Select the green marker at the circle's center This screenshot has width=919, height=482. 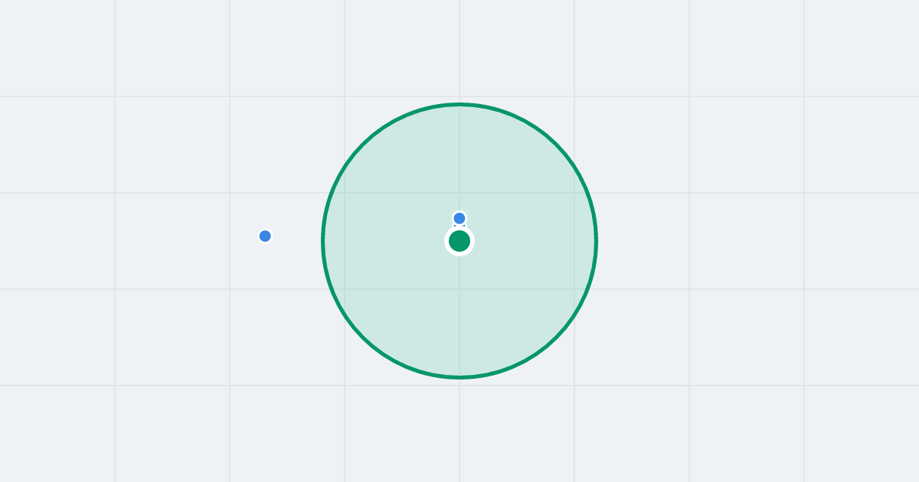tap(459, 241)
